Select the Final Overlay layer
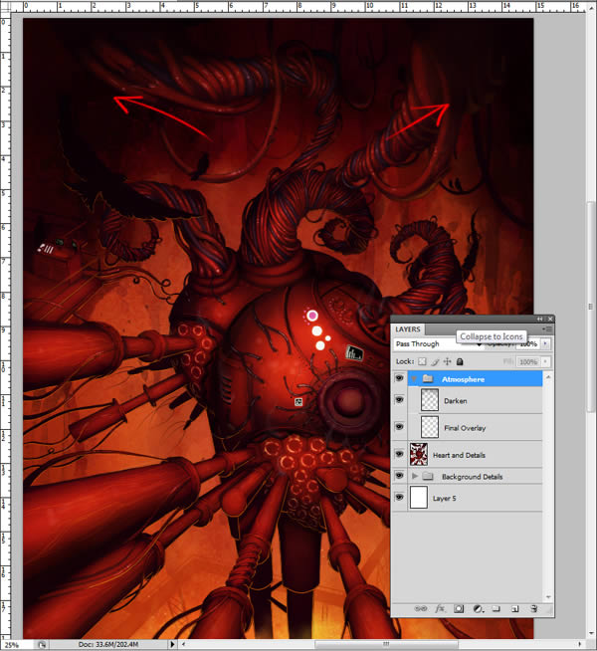Screen dimensions: 597x651 coord(475,428)
